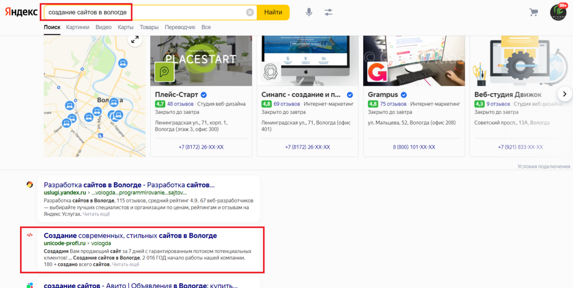Open Разработка сайтов в Вологде result title
Image resolution: width=573 pixels, height=288 pixels.
[129, 185]
